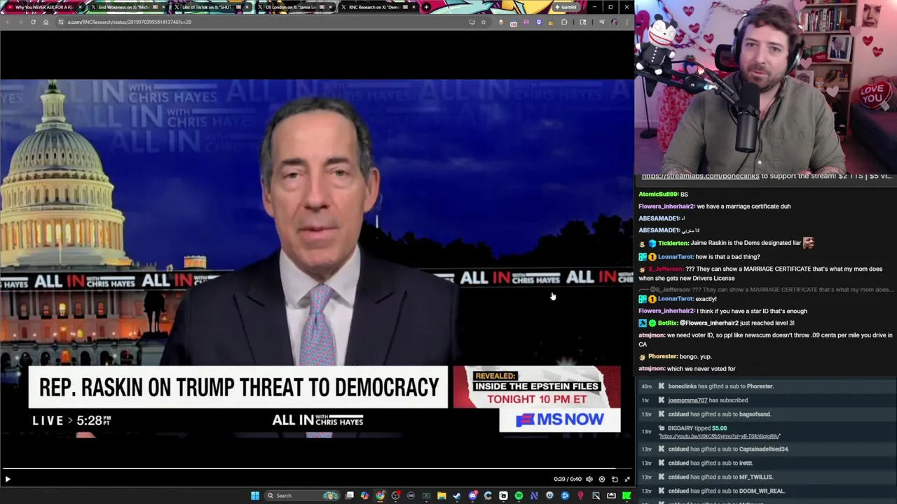Click the picture-in-picture icon on the video
The image size is (897, 504).
[x=615, y=479]
